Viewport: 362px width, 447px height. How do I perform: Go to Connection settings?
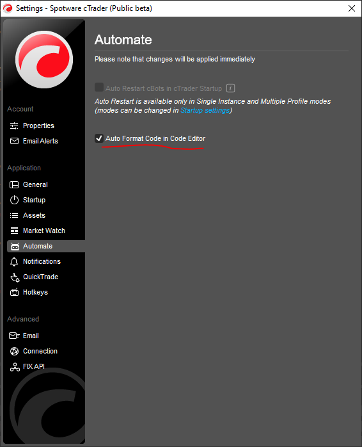point(40,351)
